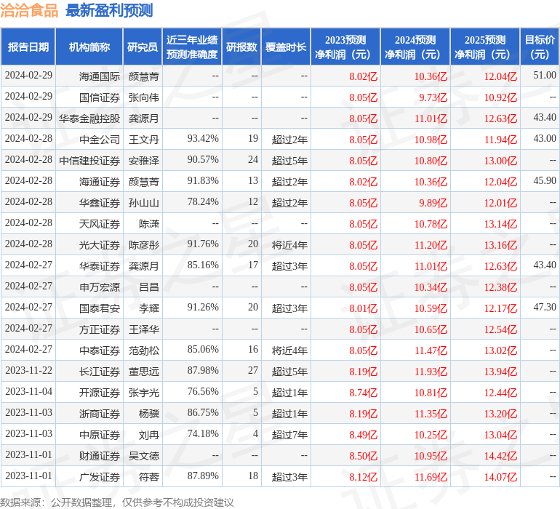Click 2025 profit value 14.42亿
Viewport: 560px width, 509px height.
(x=500, y=456)
